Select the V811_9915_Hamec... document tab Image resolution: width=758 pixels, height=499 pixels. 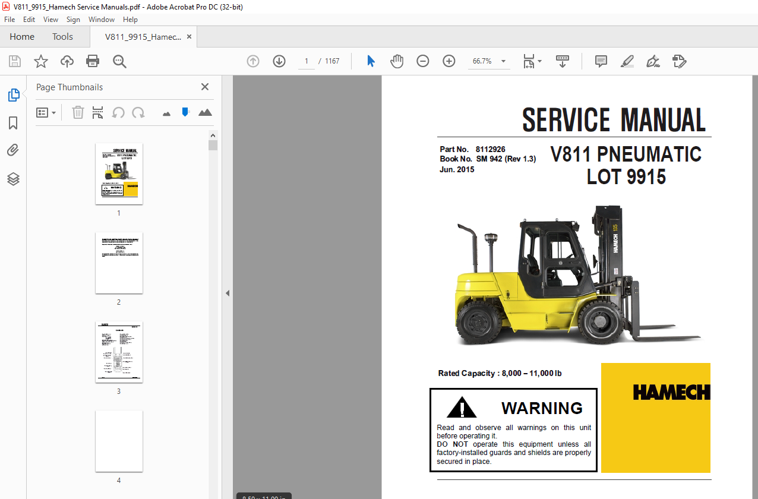(143, 37)
